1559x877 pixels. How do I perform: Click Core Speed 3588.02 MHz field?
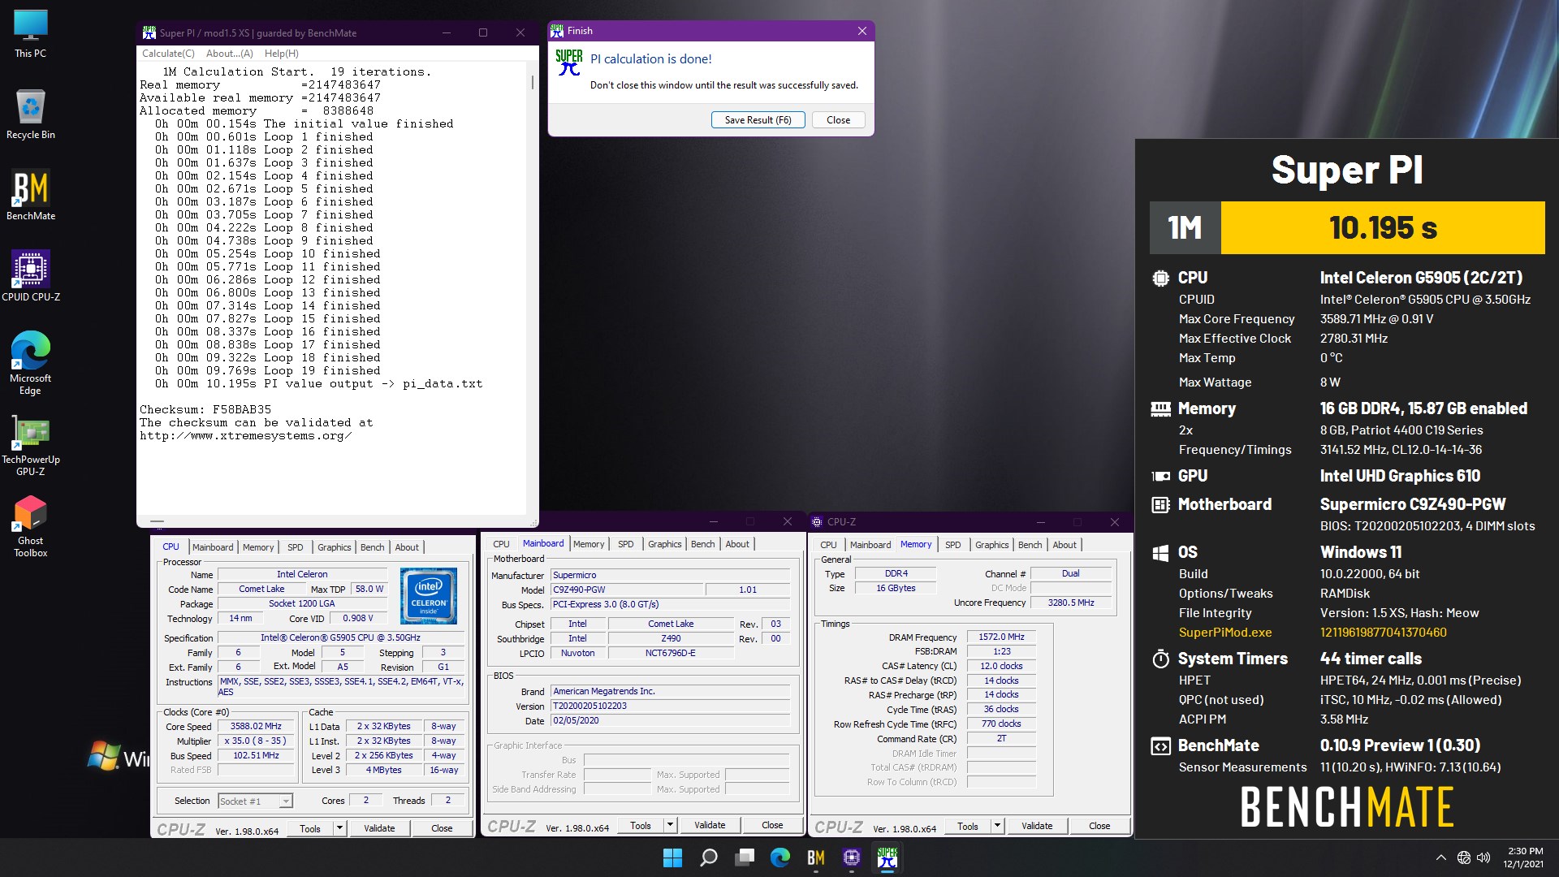point(256,726)
